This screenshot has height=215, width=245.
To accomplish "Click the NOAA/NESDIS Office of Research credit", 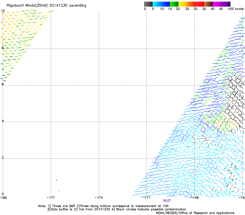I will pos(195,213).
